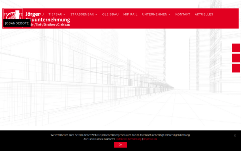Navigate to KONTAKT

point(183,14)
